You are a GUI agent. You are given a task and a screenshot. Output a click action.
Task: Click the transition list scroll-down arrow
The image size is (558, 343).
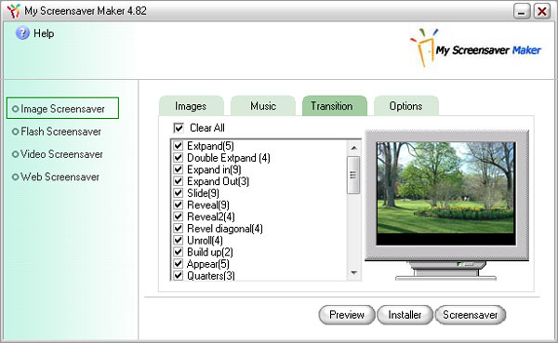353,273
